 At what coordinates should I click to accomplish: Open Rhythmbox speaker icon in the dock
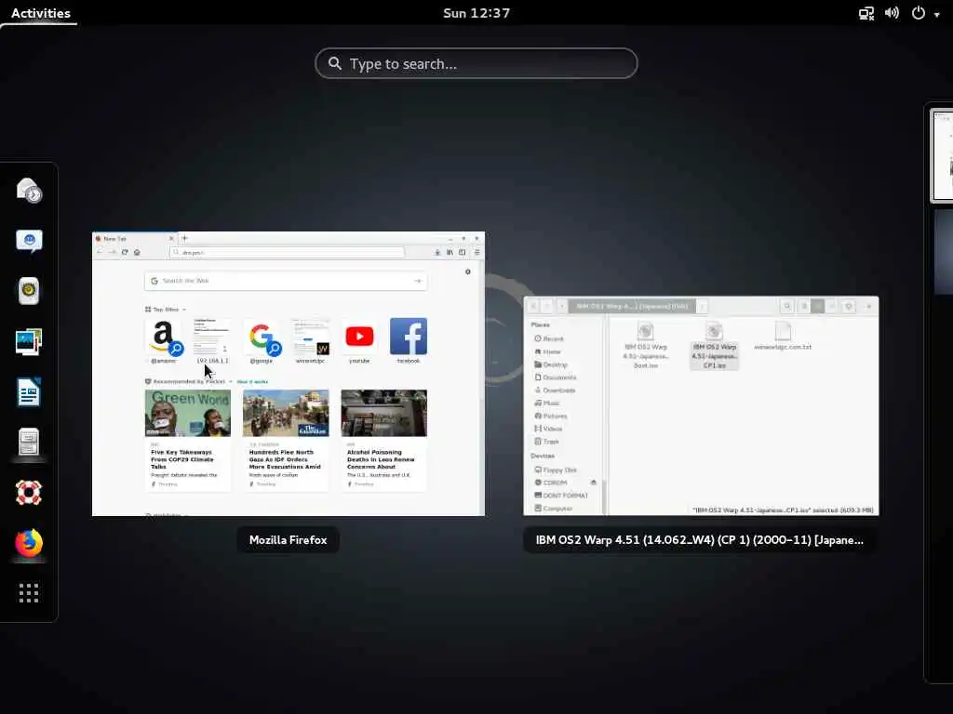click(29, 291)
